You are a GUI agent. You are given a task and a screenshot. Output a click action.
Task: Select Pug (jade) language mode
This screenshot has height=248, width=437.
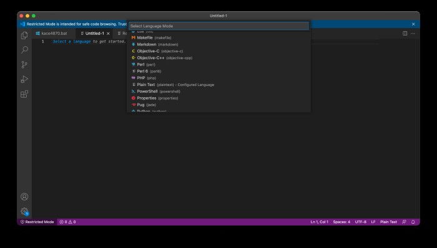tap(219, 105)
